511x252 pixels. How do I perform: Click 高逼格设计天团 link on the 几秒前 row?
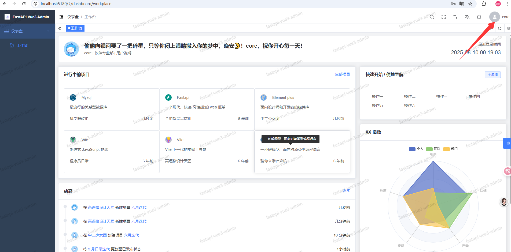(x=101, y=207)
